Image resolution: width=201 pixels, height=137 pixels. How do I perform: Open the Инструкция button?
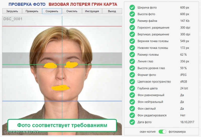(x=92, y=11)
